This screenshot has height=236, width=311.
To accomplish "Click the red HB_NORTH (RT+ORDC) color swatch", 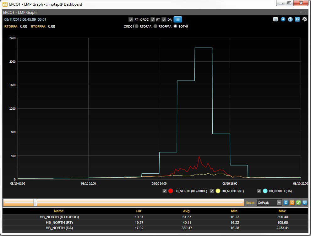I will tap(171, 191).
